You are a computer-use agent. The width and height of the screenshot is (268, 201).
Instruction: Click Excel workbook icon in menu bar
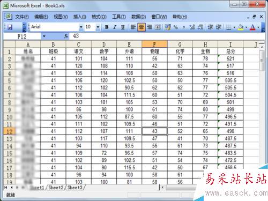coord(9,17)
